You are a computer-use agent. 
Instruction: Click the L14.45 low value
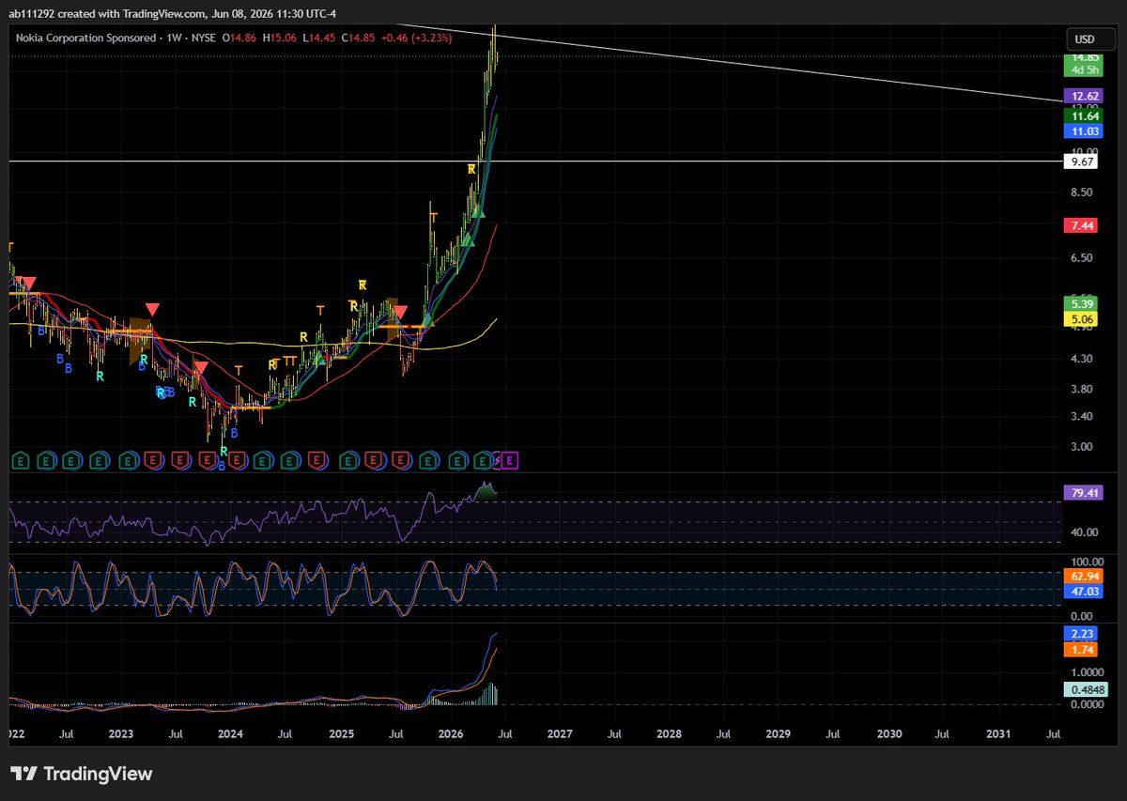pos(320,39)
